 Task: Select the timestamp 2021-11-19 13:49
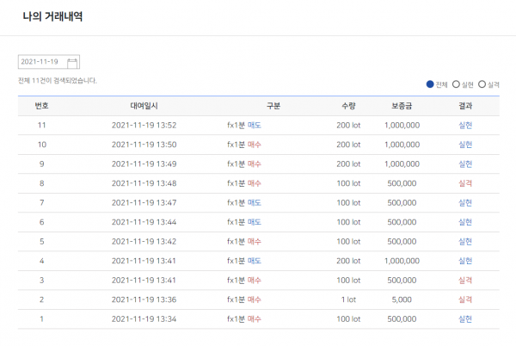pyautogui.click(x=144, y=164)
